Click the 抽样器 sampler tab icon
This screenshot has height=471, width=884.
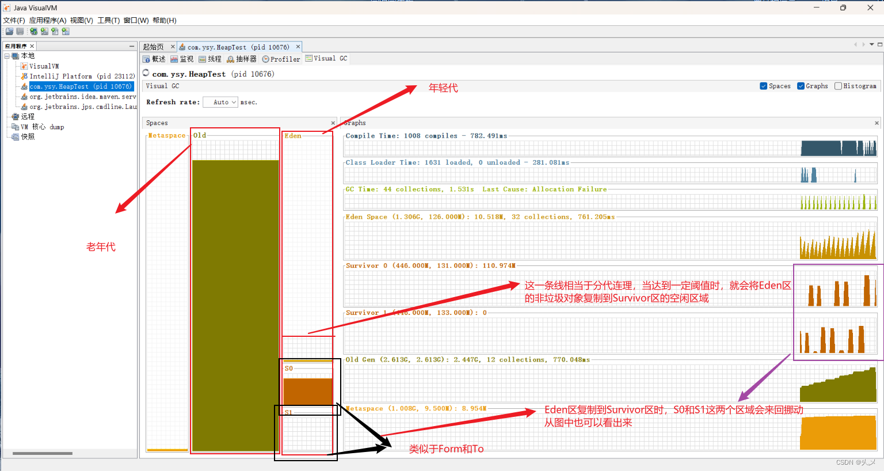231,59
